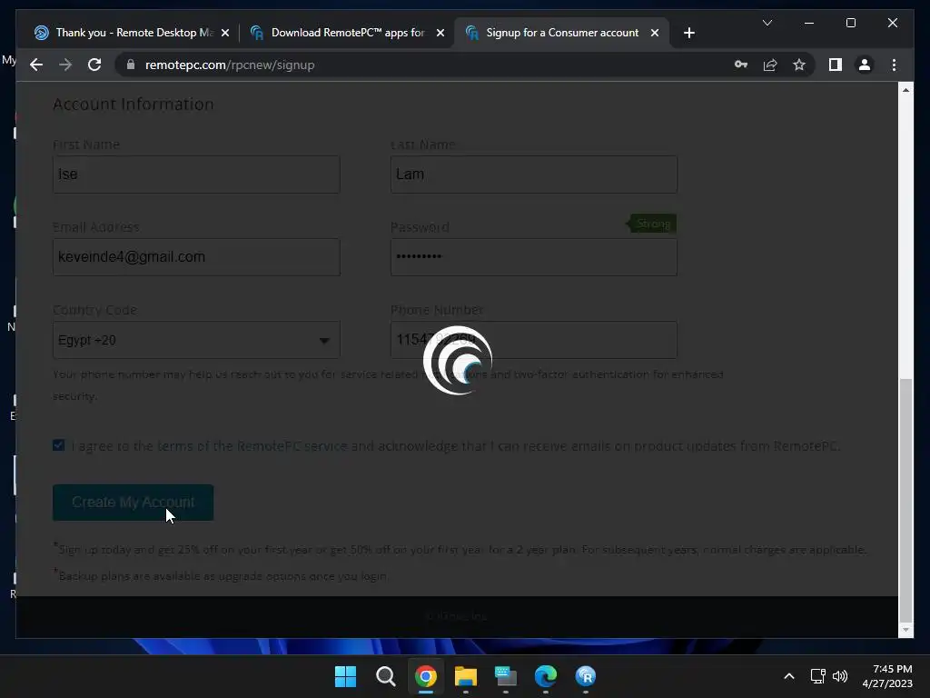Open the clock and date panel
The image size is (930, 698).
pos(887,676)
